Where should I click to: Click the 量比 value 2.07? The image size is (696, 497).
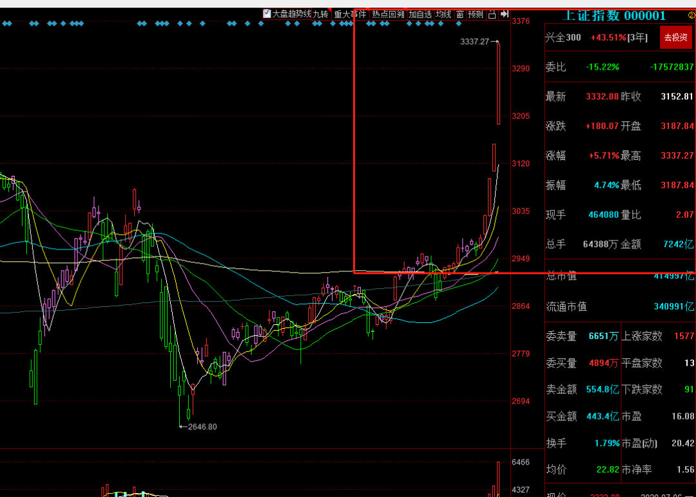(x=684, y=215)
